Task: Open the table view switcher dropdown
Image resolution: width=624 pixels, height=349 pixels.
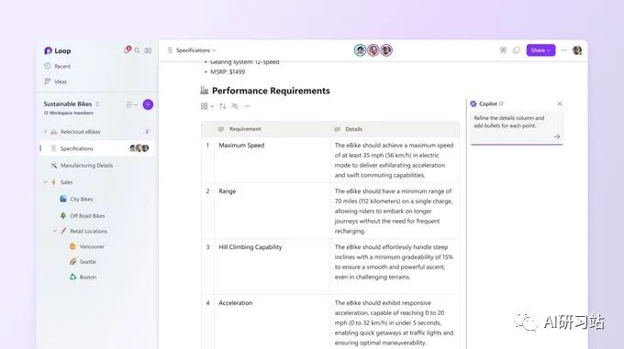Action: [207, 106]
